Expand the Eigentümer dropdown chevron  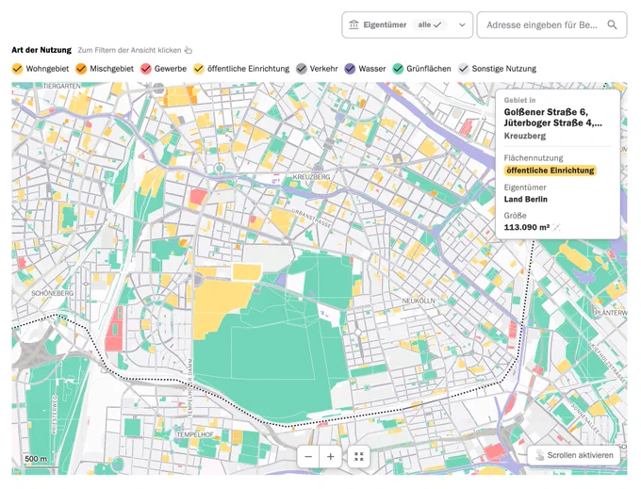click(462, 24)
